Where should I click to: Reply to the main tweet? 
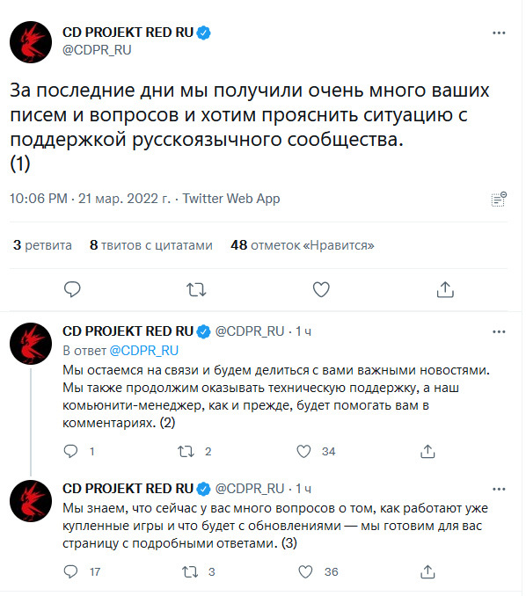pos(72,289)
